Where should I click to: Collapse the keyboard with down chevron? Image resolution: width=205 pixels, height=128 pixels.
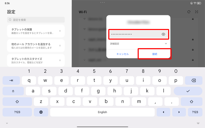pyautogui.click(x=7, y=123)
